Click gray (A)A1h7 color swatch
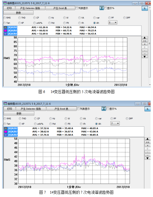The height and width of the screenshot is (197, 153). (x=6, y=128)
